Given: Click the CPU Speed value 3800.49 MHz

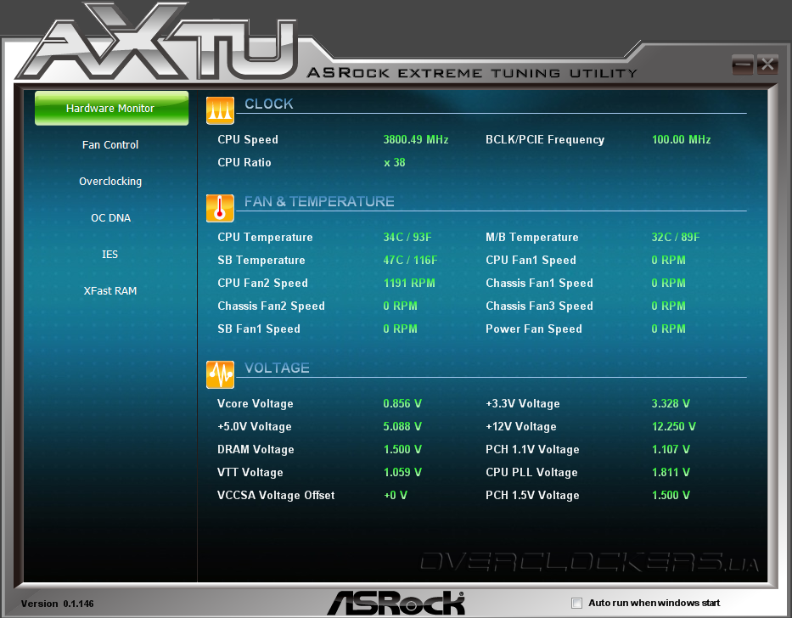Looking at the screenshot, I should 416,139.
